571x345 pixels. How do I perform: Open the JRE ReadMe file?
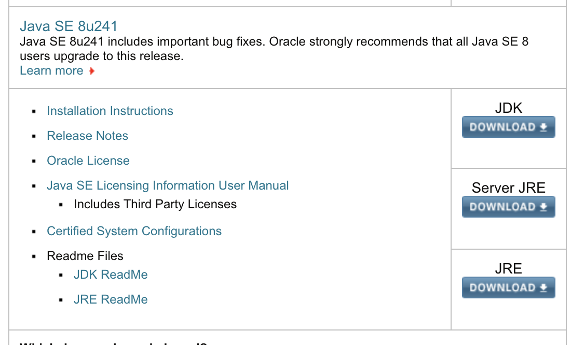110,299
